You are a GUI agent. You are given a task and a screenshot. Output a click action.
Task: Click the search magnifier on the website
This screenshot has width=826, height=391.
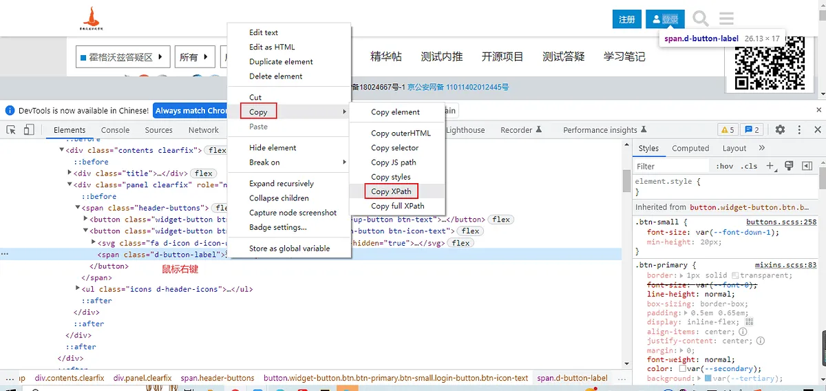701,19
